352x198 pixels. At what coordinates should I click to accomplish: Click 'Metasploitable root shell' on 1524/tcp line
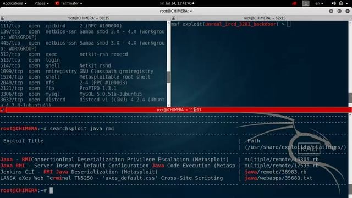115,77
